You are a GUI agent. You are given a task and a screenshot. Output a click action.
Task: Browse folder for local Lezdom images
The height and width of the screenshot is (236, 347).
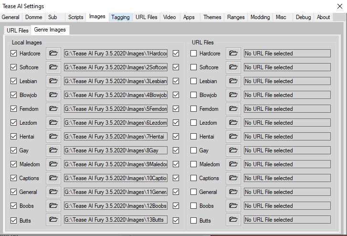point(53,123)
